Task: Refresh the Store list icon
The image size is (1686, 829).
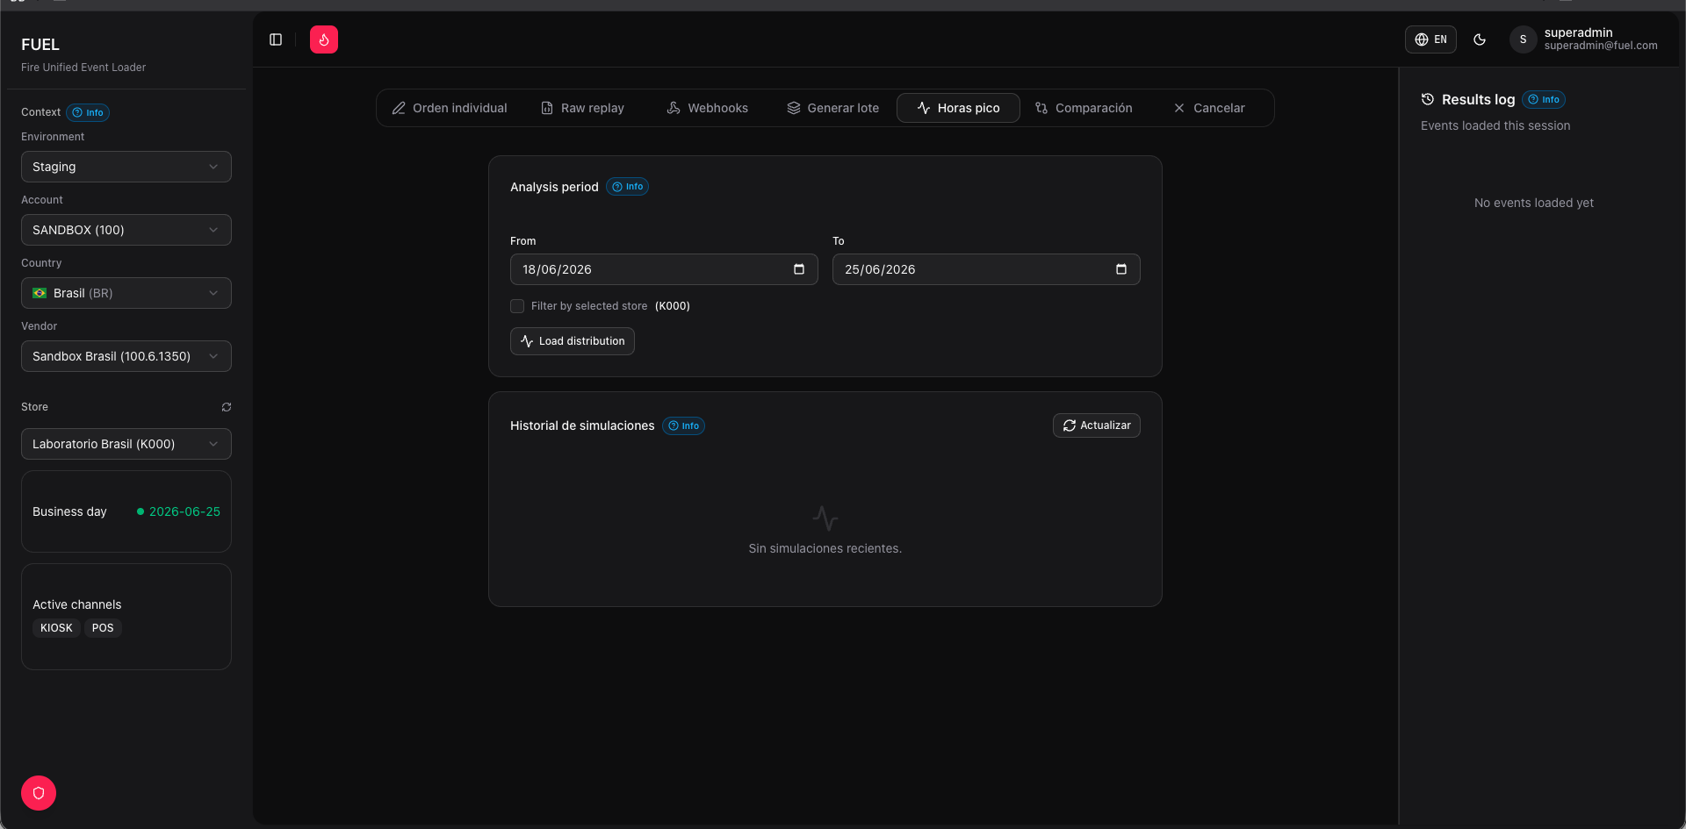Action: pos(227,407)
